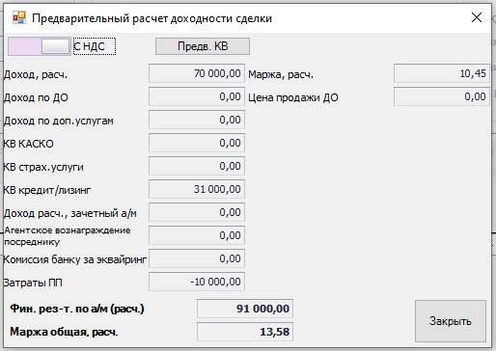Click the Доход по ДО label
This screenshot has width=496, height=351.
36,97
